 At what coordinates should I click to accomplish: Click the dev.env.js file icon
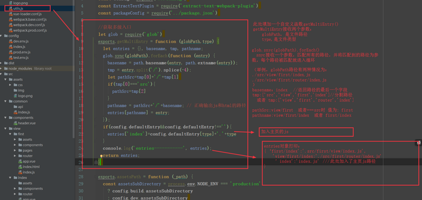click(x=11, y=42)
